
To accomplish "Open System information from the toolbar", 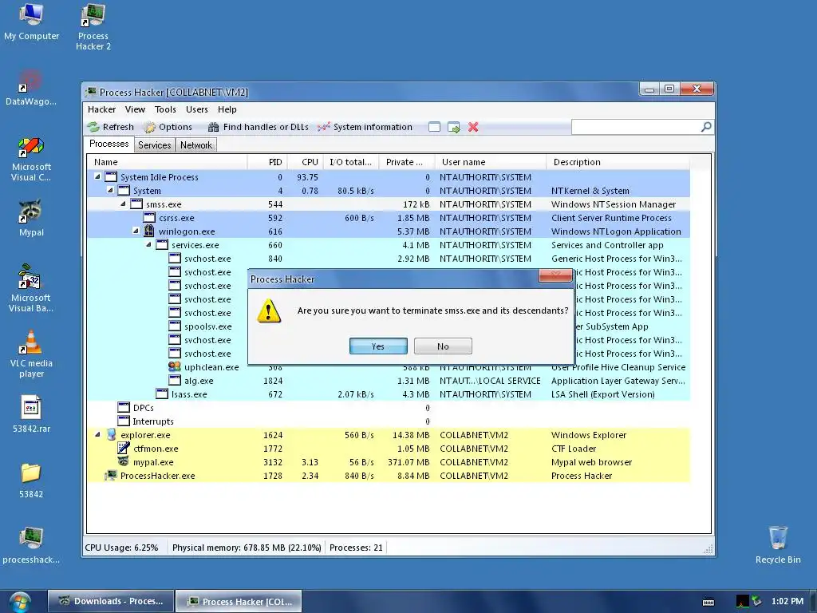I will pyautogui.click(x=365, y=127).
